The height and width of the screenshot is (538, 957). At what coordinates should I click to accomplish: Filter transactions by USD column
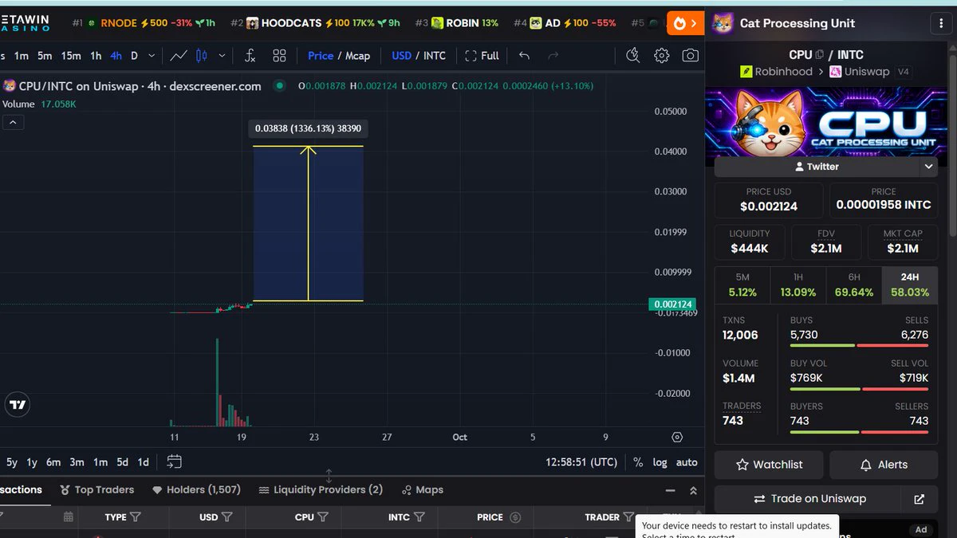click(x=226, y=517)
